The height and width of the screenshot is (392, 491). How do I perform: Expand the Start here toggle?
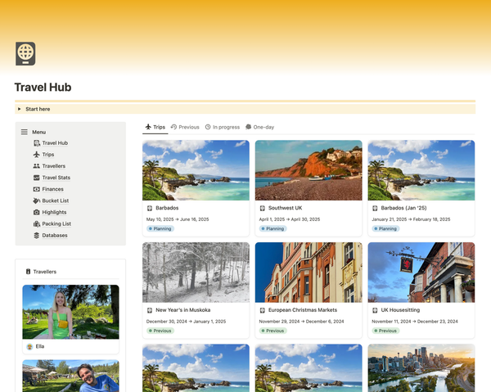point(20,109)
